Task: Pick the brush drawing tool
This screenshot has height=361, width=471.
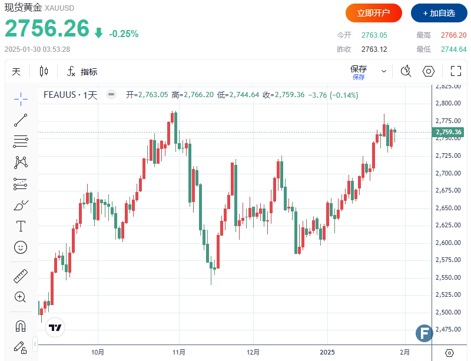Action: point(21,206)
